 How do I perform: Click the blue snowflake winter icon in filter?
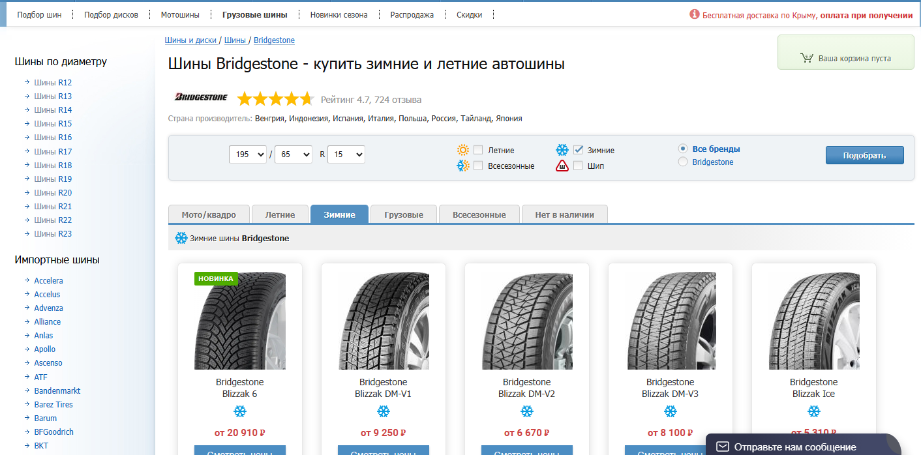coord(562,150)
